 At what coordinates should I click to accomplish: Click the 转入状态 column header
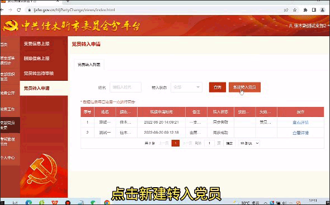click(220, 112)
